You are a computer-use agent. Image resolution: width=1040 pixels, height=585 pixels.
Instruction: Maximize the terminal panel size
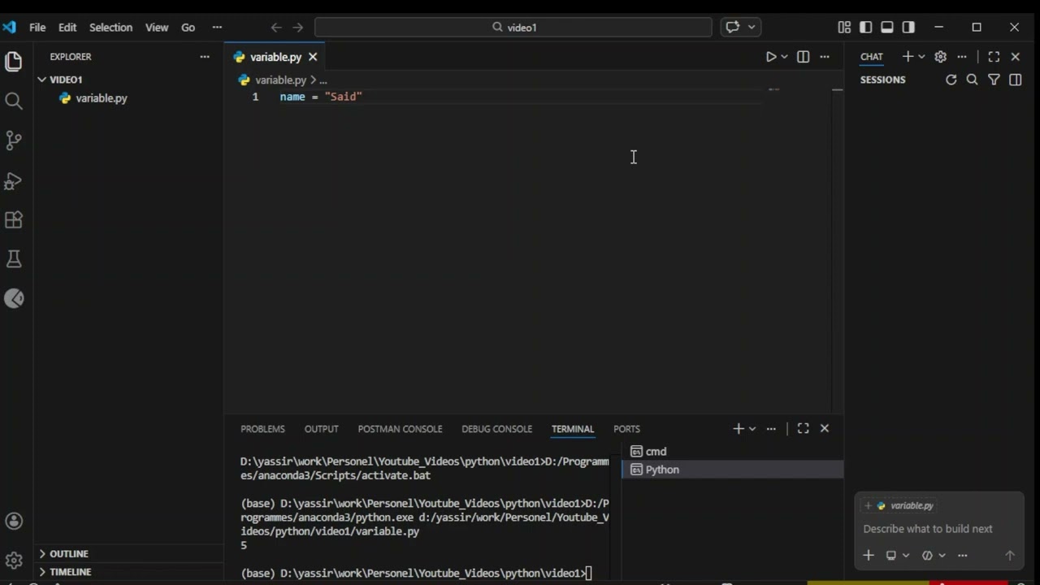point(803,428)
